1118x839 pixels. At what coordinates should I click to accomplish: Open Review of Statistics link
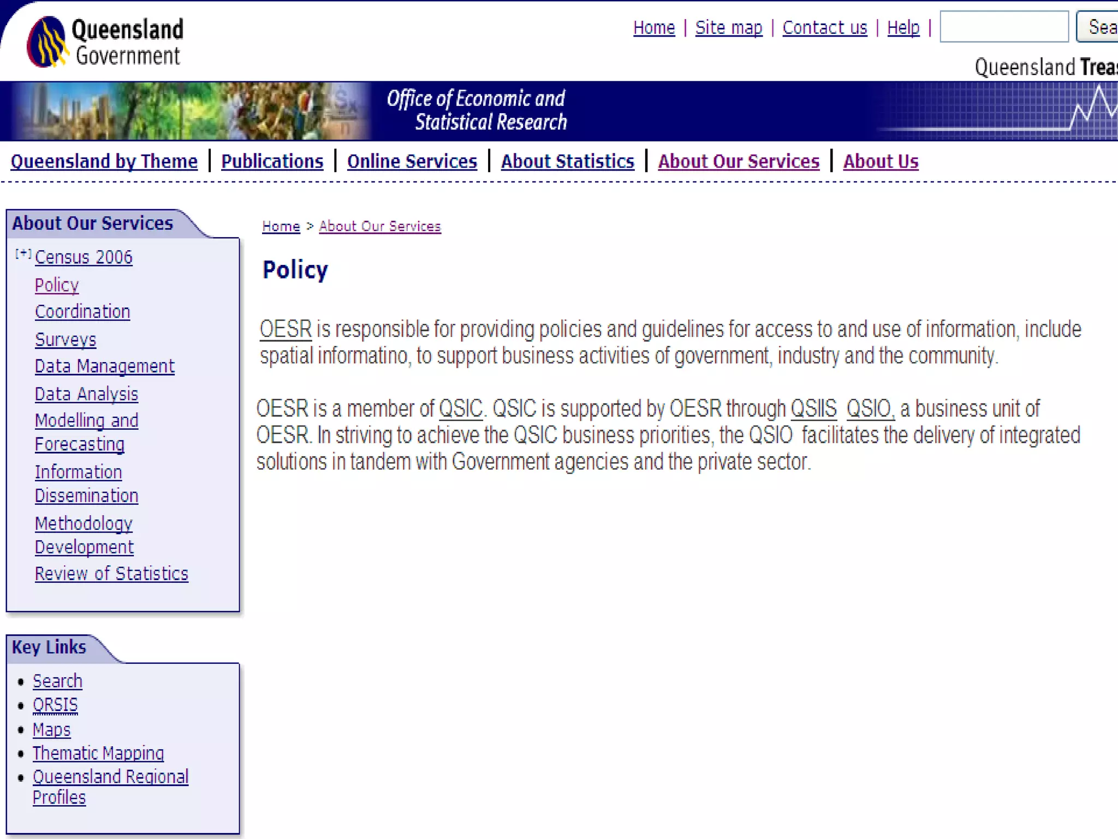(x=111, y=574)
